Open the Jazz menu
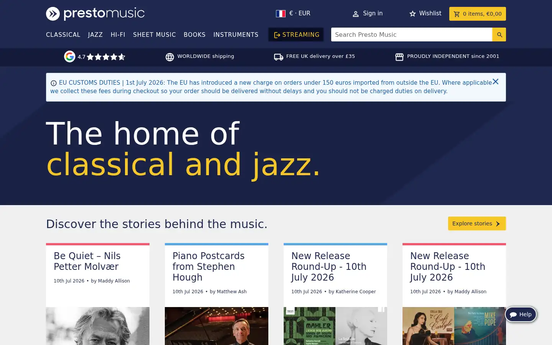Viewport: 552px width, 345px height. [x=95, y=34]
